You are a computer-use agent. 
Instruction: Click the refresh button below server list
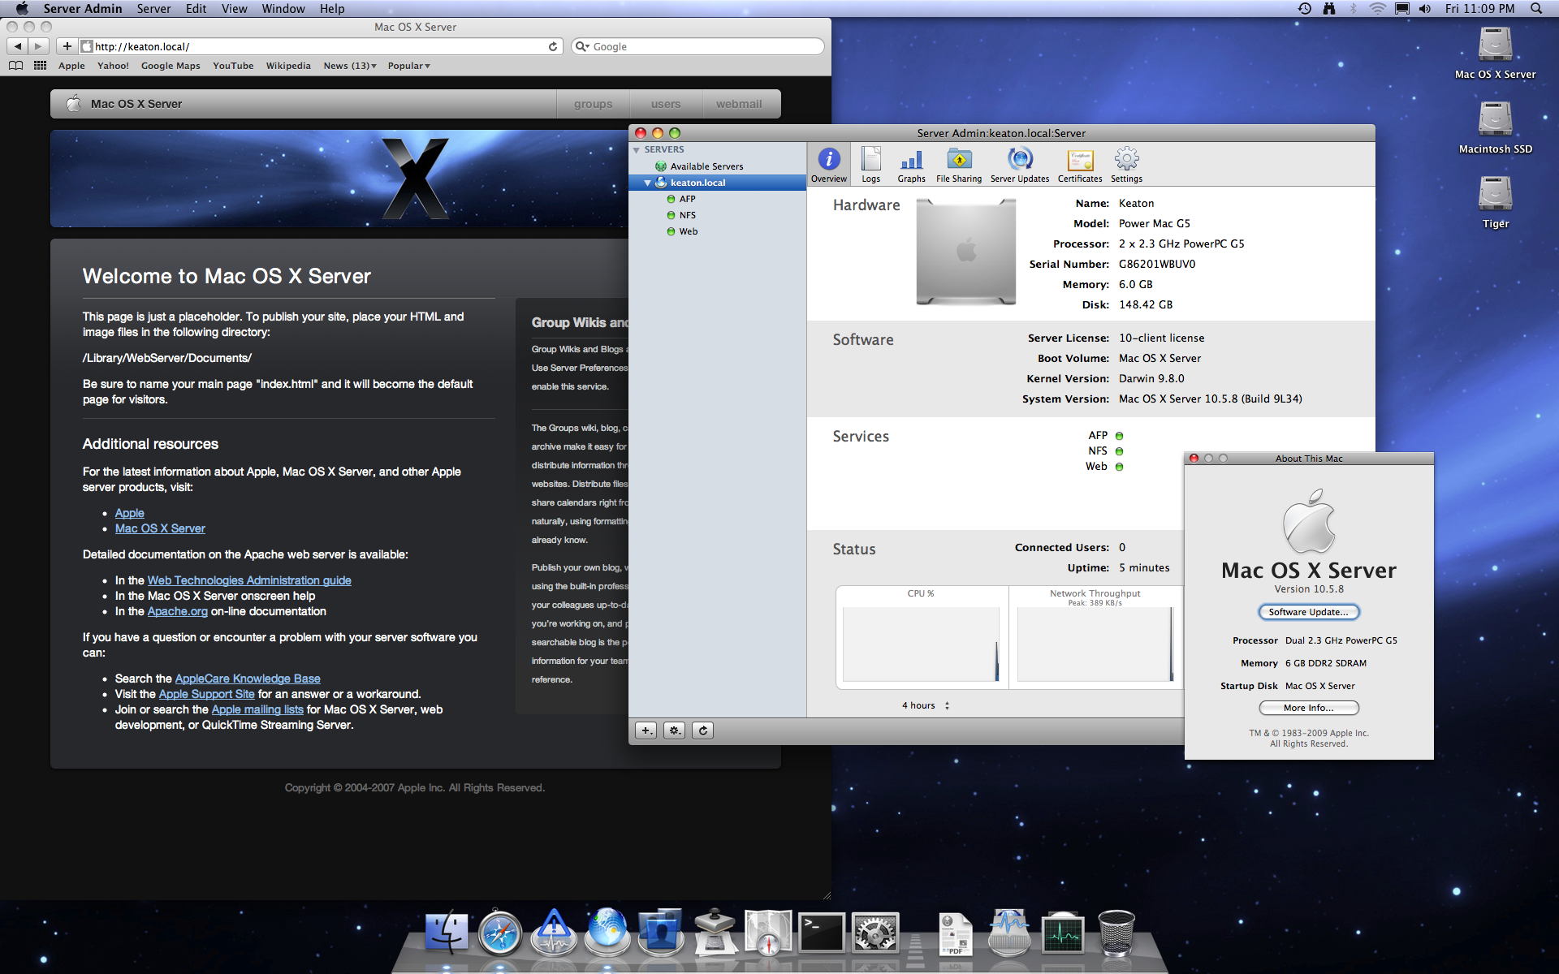(703, 730)
